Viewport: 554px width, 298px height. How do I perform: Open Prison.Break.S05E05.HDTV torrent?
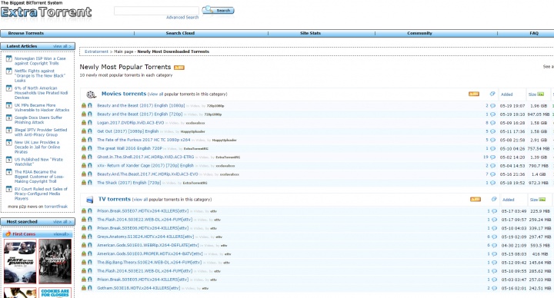pos(143,280)
